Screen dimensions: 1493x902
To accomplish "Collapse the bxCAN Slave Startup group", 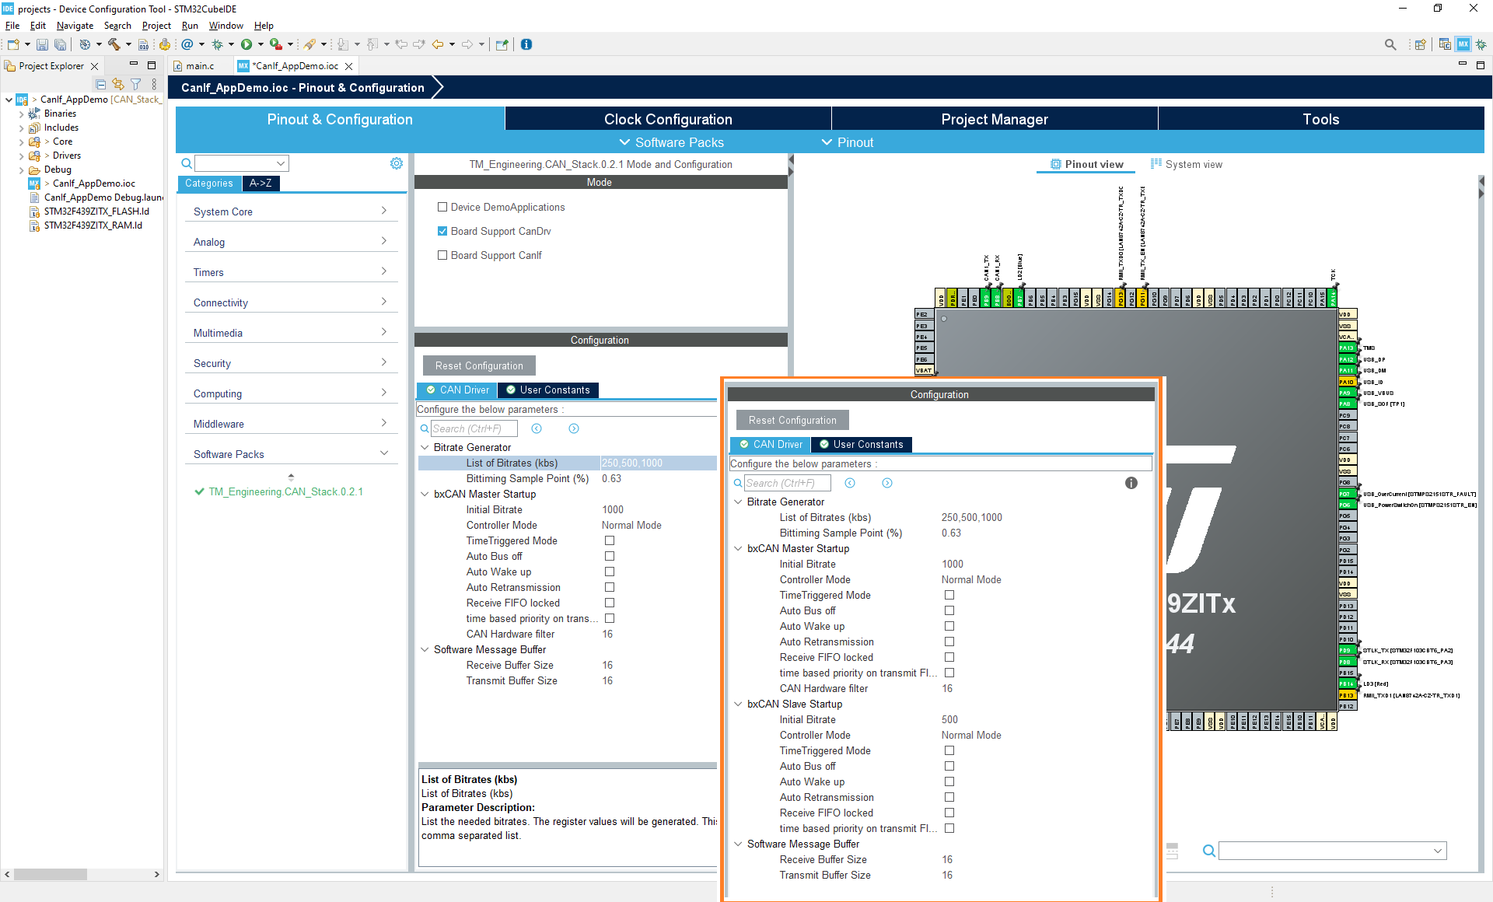I will [738, 704].
